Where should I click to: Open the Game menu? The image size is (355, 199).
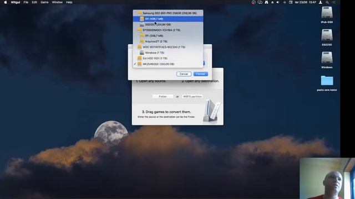44,2
